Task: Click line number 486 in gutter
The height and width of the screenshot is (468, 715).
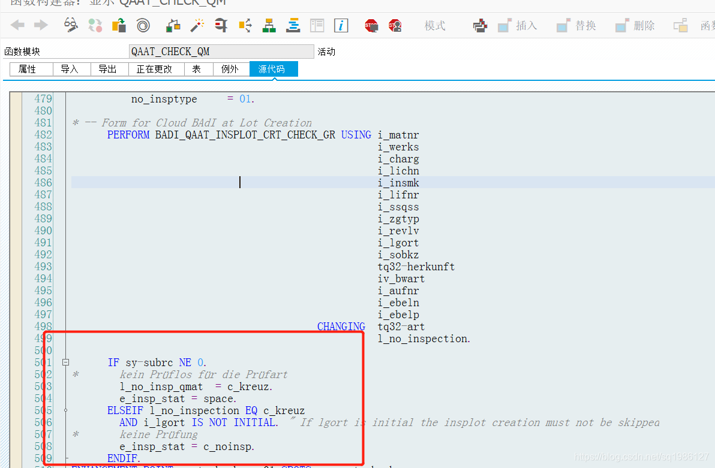Action: point(43,183)
